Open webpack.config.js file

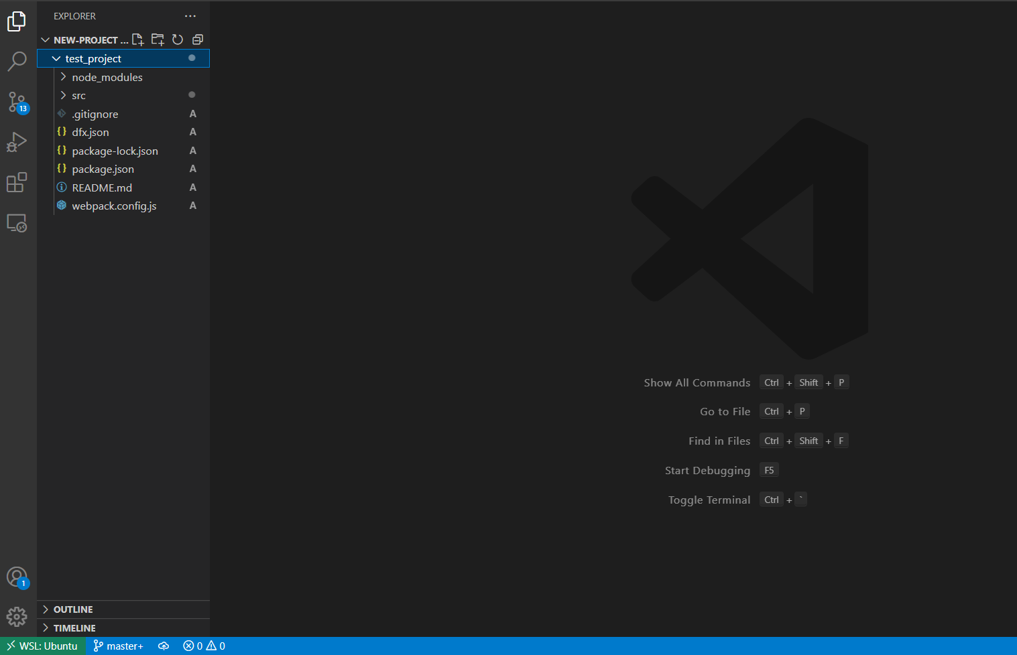123,206
